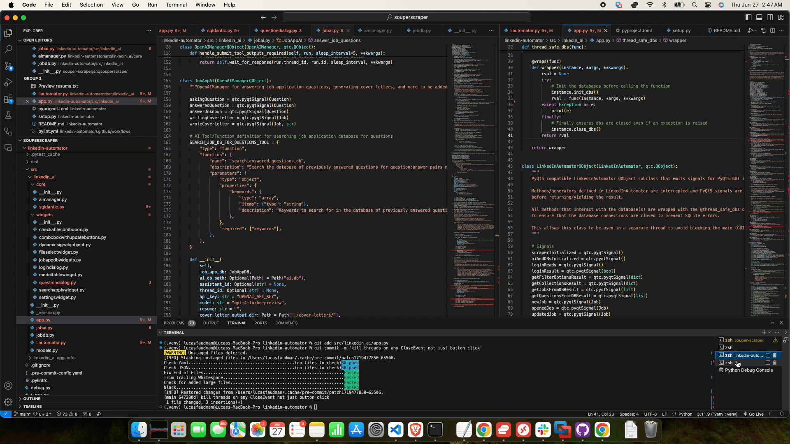Open the Source Control view
The image size is (790, 444).
(8, 66)
